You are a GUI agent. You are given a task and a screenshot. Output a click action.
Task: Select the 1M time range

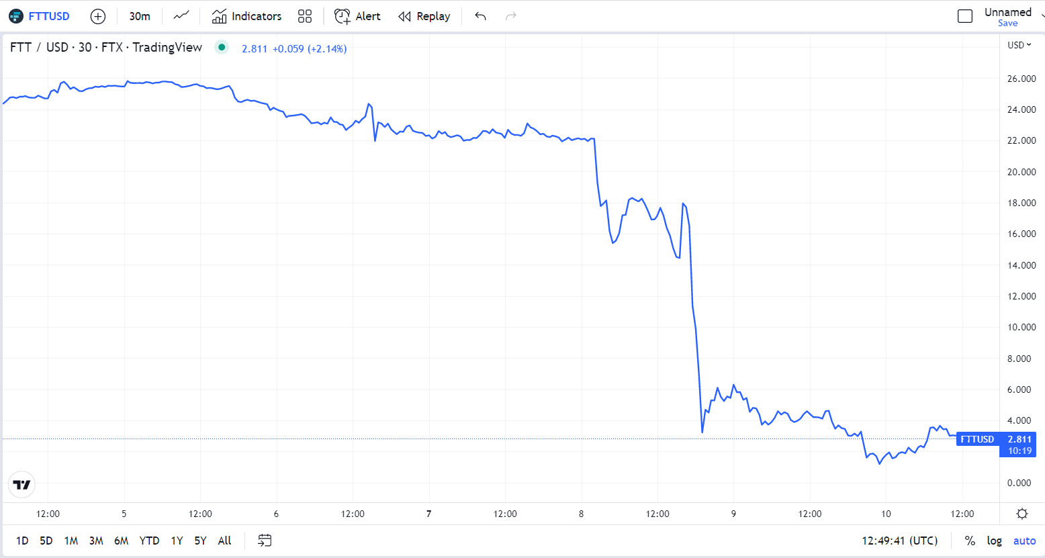pyautogui.click(x=71, y=541)
